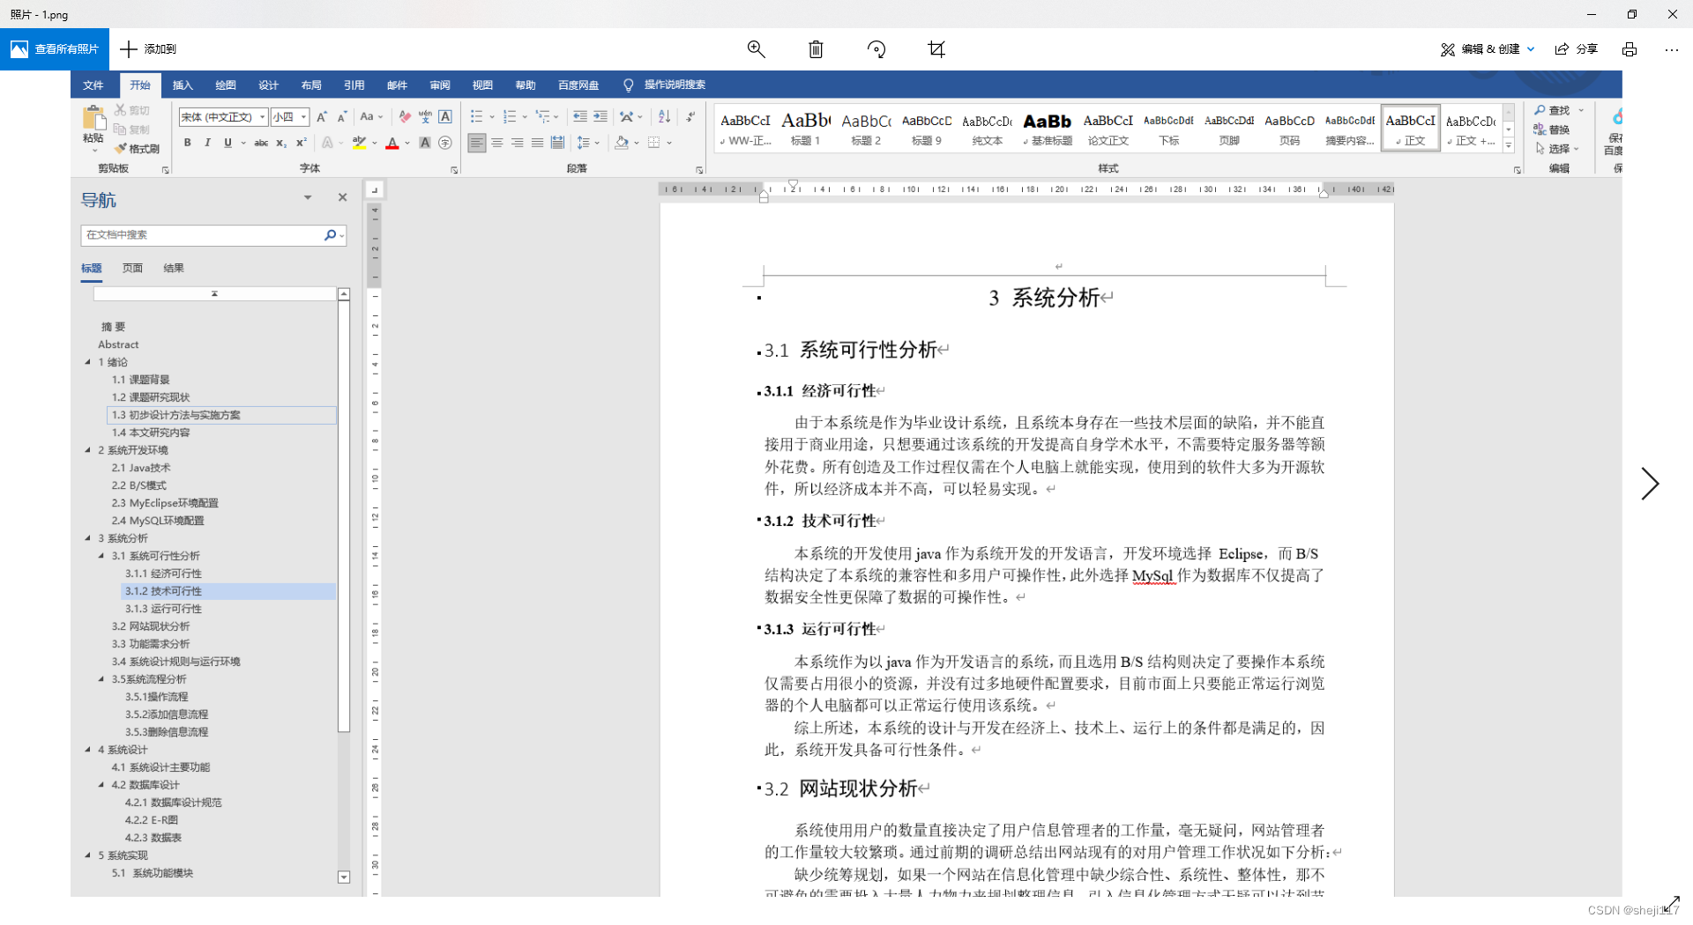Click the zoom magnifier icon in Photos toolbar
1693x925 pixels.
(756, 49)
